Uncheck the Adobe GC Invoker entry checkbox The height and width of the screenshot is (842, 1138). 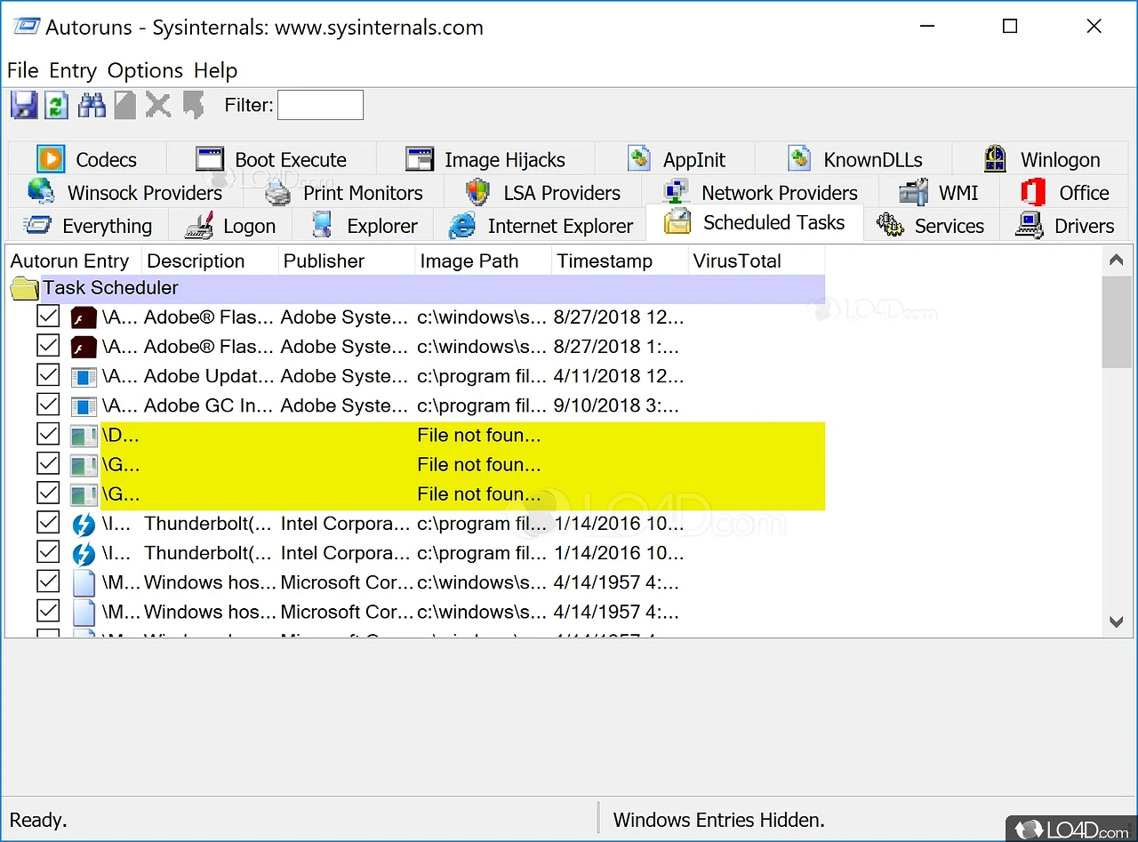[48, 405]
